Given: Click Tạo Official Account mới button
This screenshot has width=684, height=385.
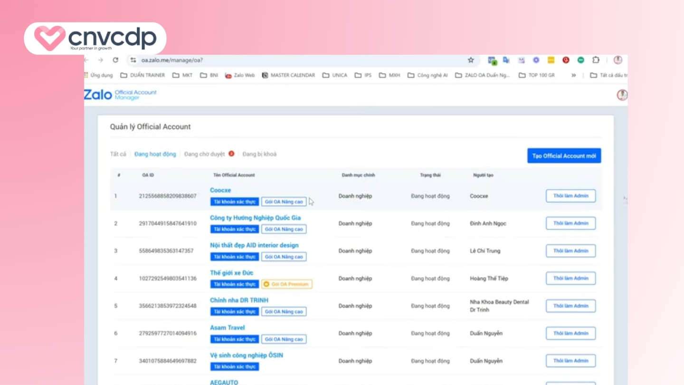Looking at the screenshot, I should click(x=564, y=156).
